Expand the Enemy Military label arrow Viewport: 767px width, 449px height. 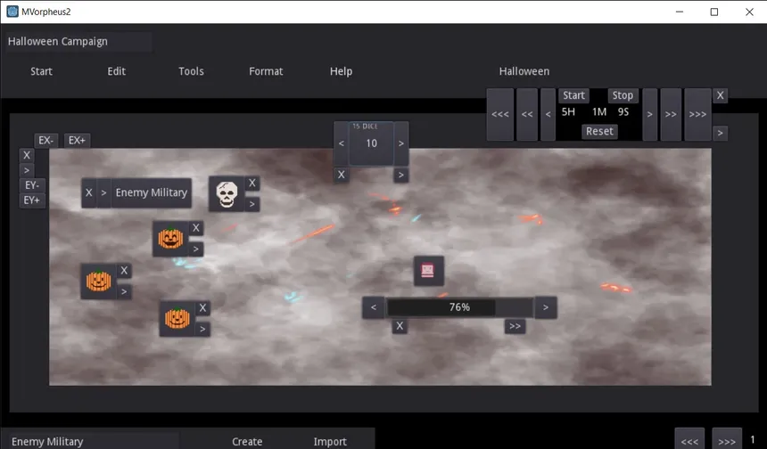[103, 193]
